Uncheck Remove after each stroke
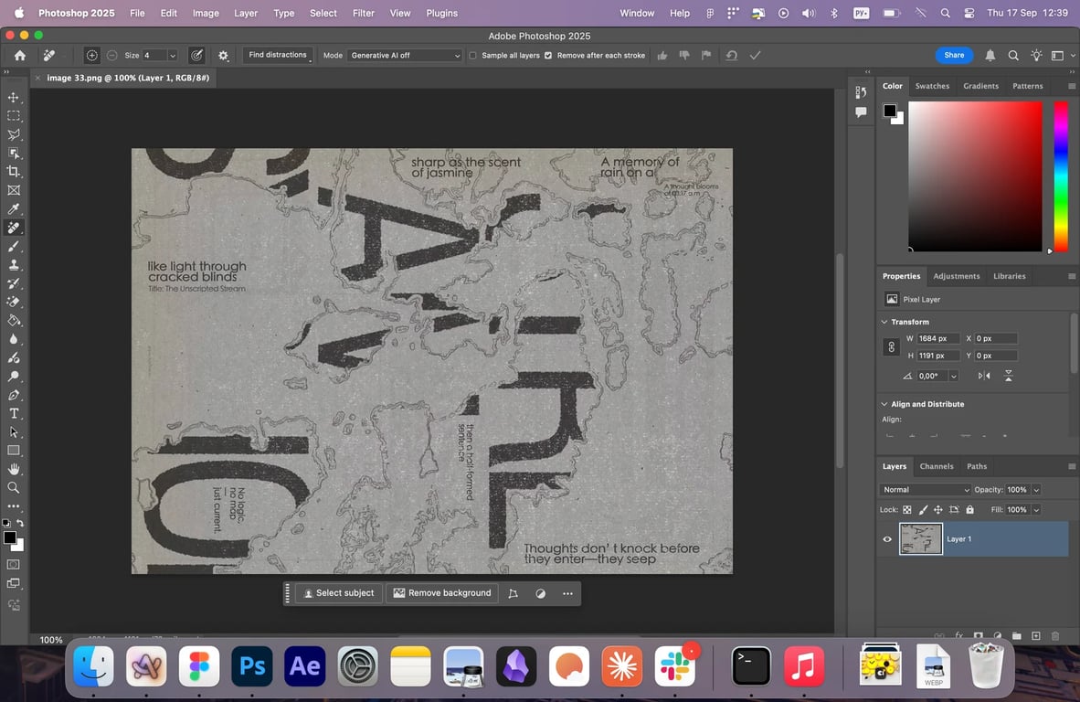The image size is (1080, 702). click(x=548, y=56)
